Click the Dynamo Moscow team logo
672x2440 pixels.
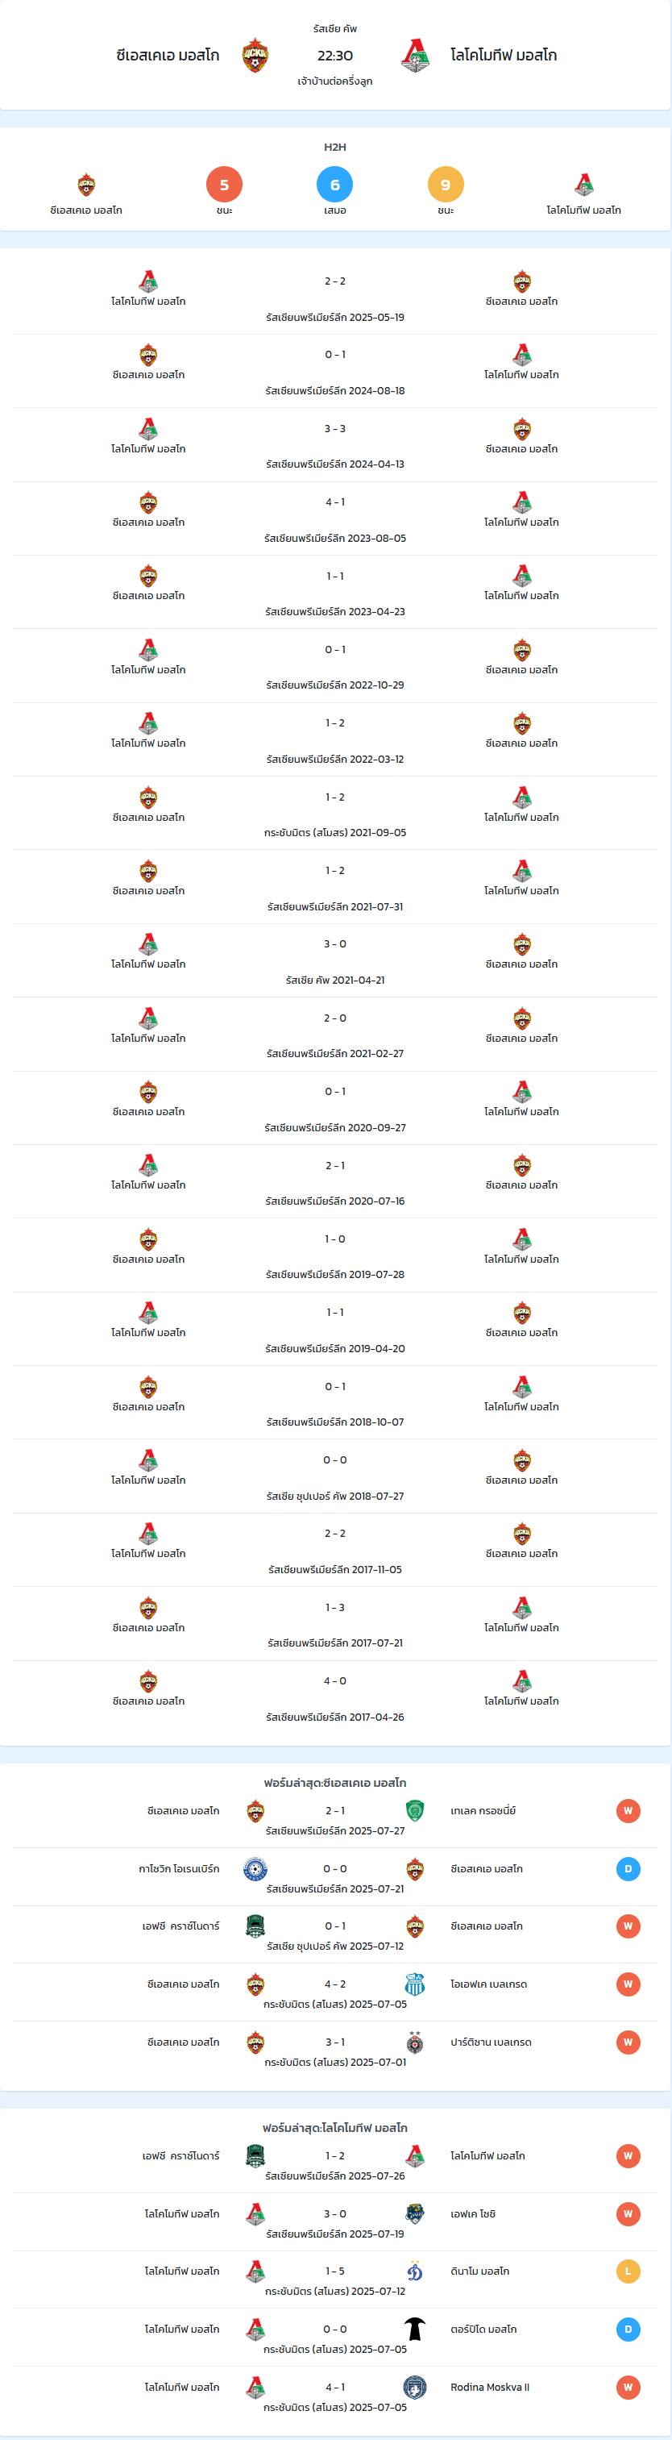[414, 2271]
